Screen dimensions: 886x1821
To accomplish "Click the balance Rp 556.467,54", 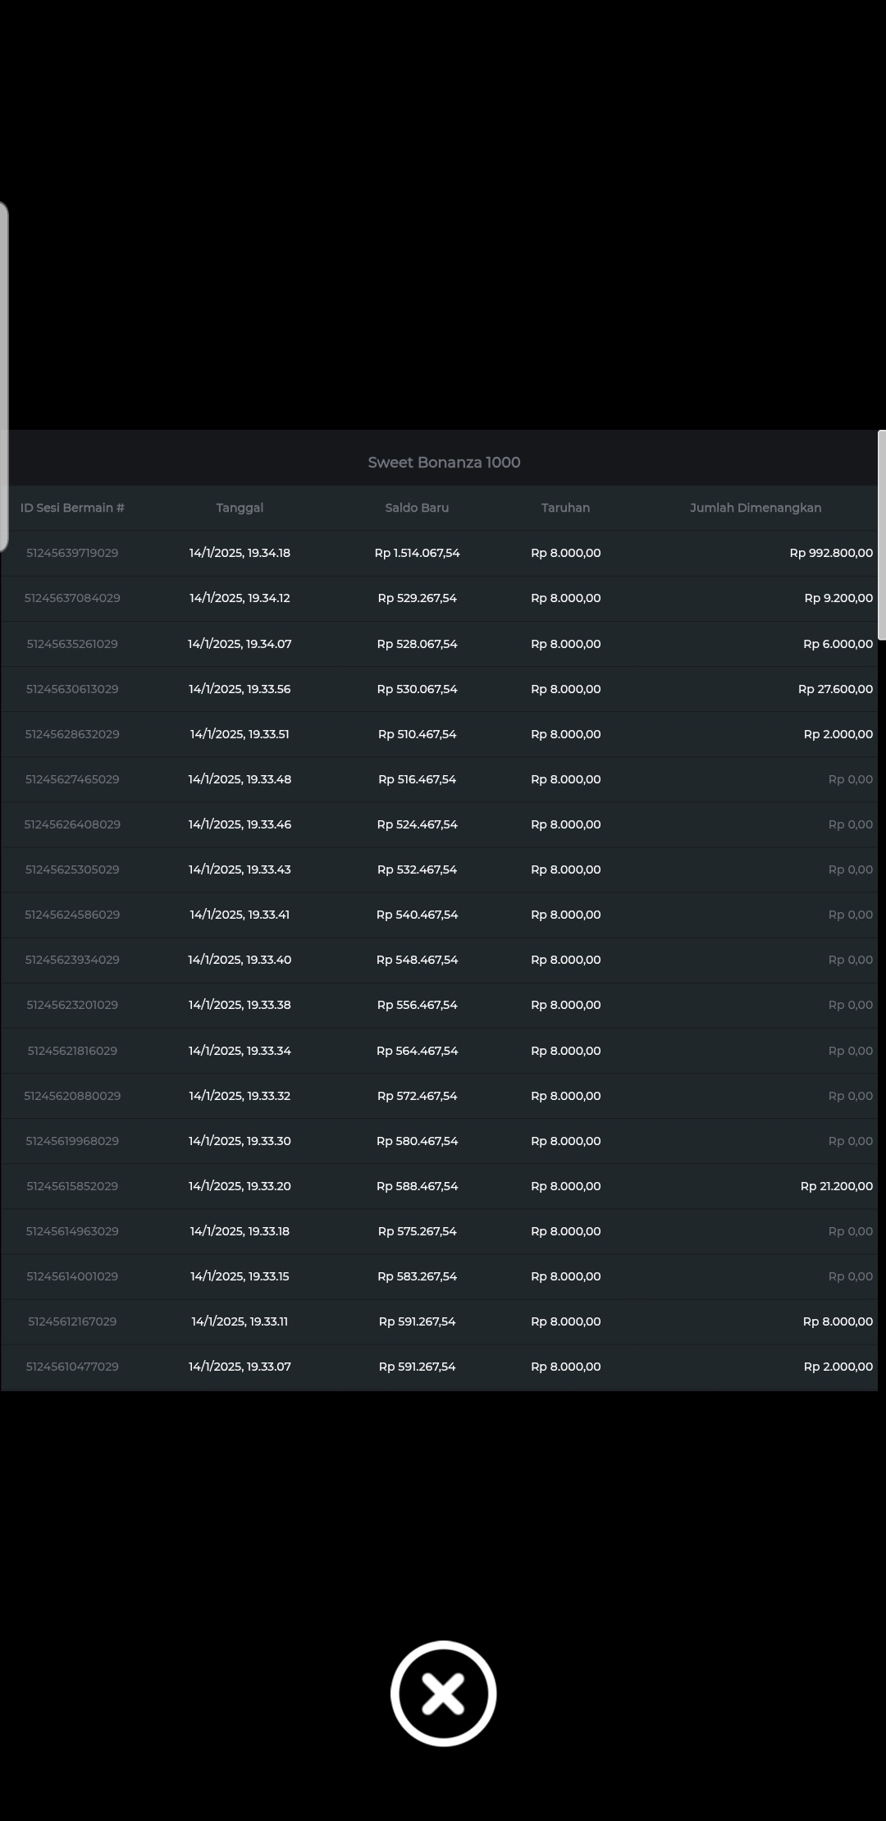I will [417, 1005].
